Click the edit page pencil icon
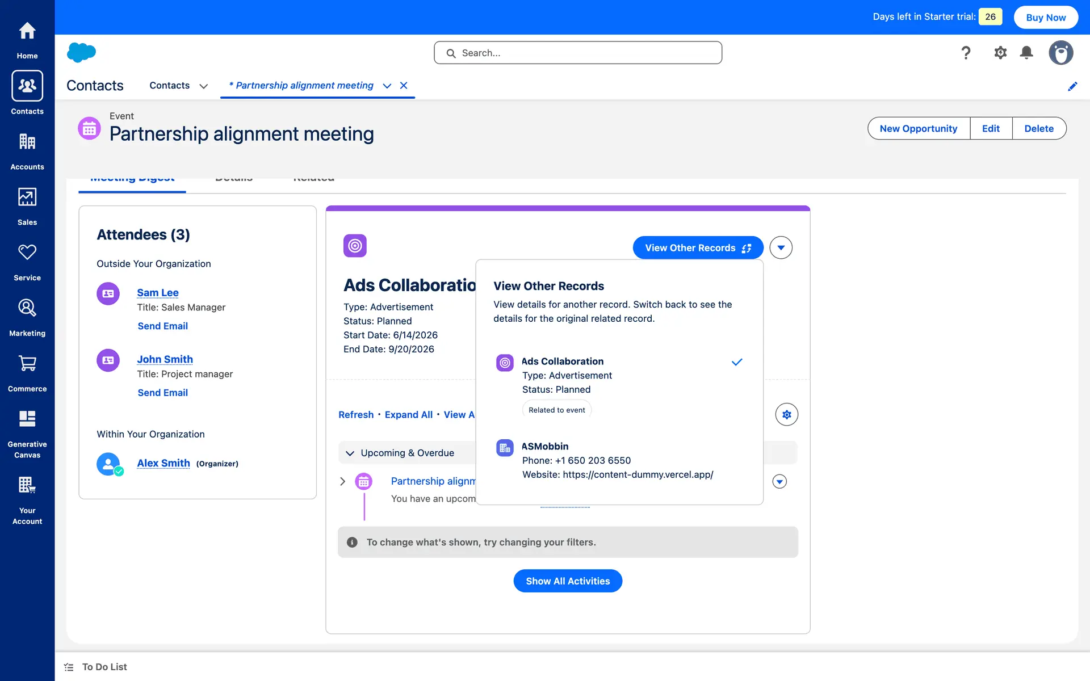 (1072, 86)
